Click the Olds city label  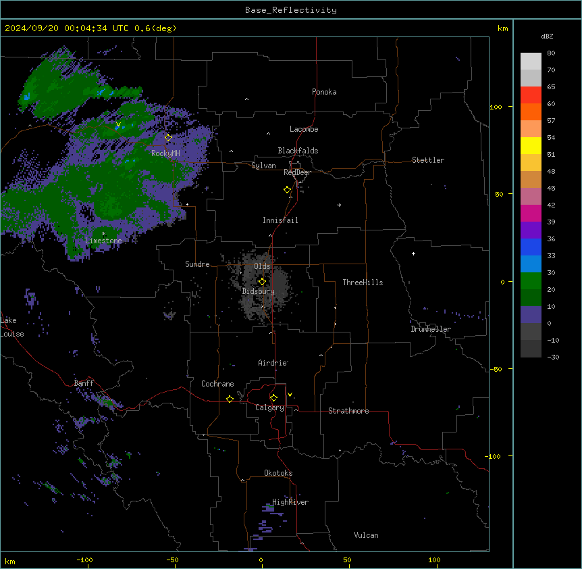point(262,266)
